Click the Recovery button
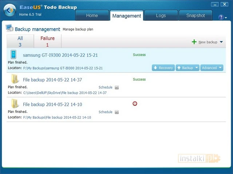The width and height of the screenshot is (233, 174). click(163, 68)
